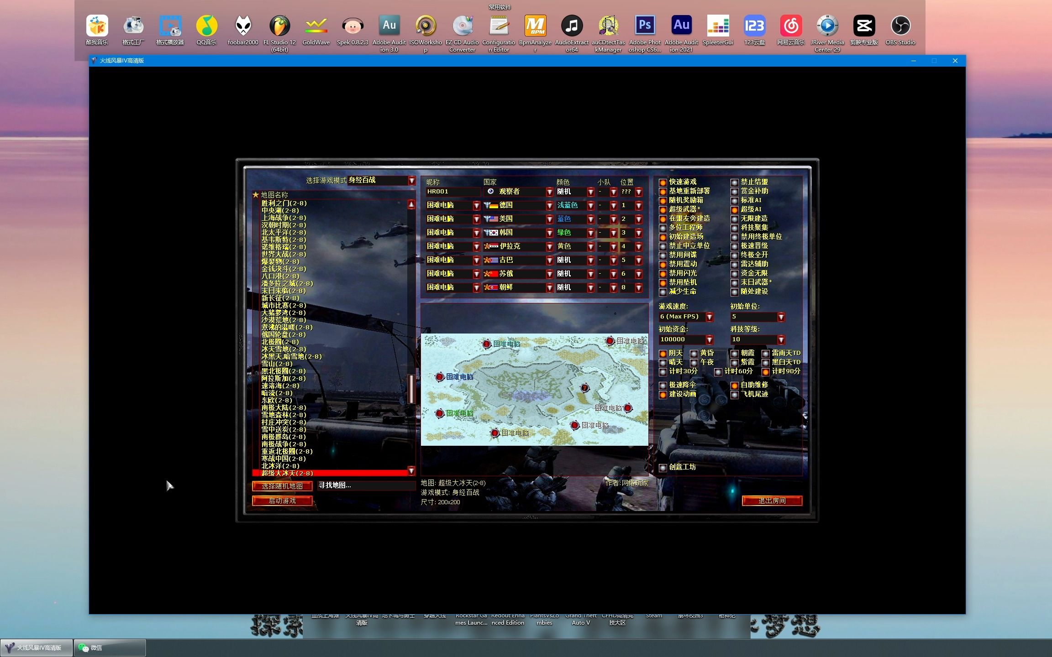Viewport: 1052px width, 657px height.
Task: Open the 科技等级 dropdown
Action: [x=781, y=339]
